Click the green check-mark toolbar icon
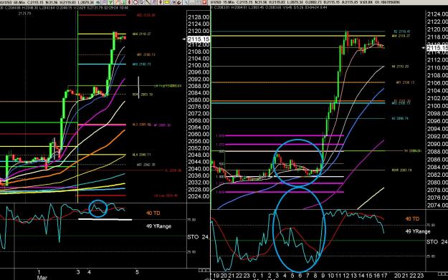 click(x=110, y=2)
